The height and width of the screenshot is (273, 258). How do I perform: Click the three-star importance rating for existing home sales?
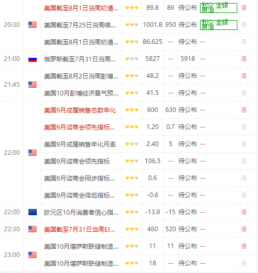(x=132, y=110)
